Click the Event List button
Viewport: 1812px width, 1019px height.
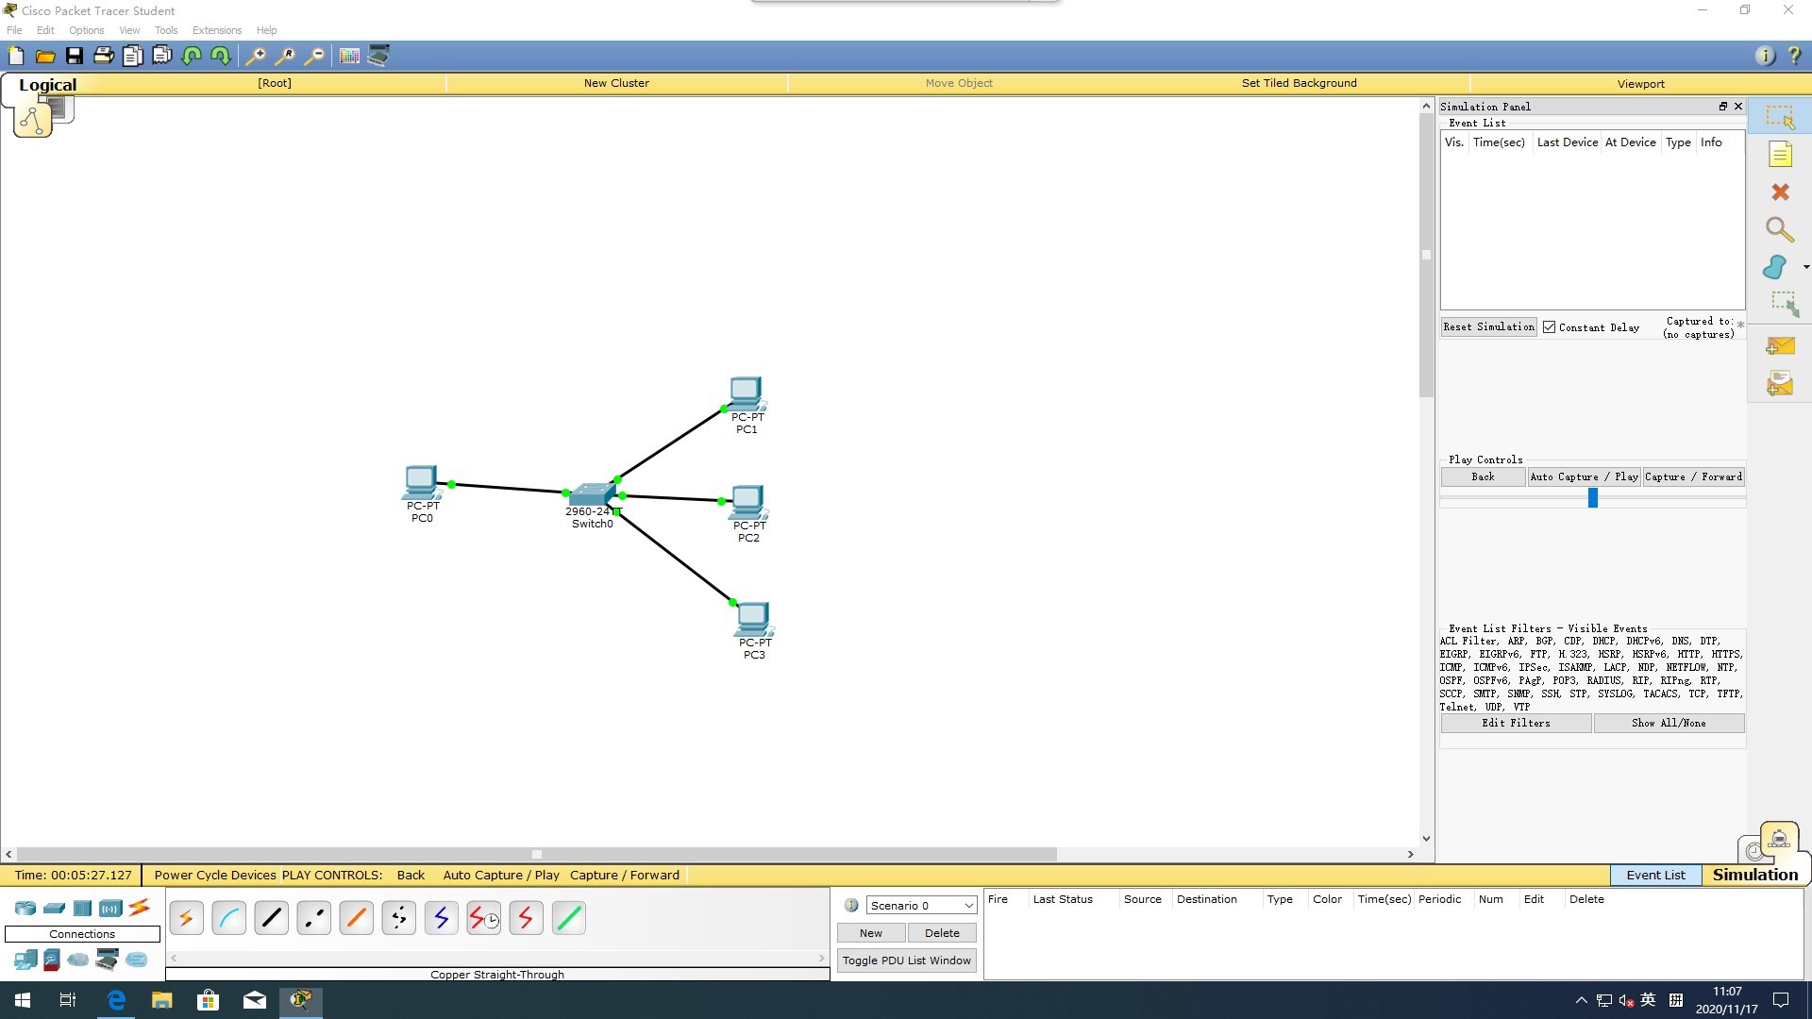coord(1655,875)
